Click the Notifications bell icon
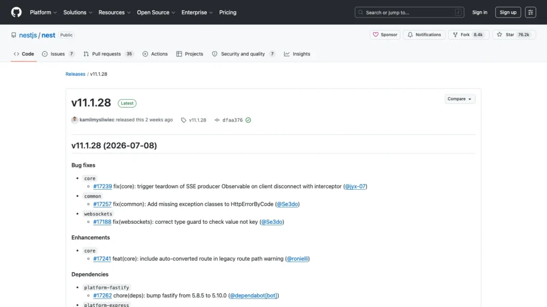Viewport: 547px width, 307px height. (x=410, y=35)
